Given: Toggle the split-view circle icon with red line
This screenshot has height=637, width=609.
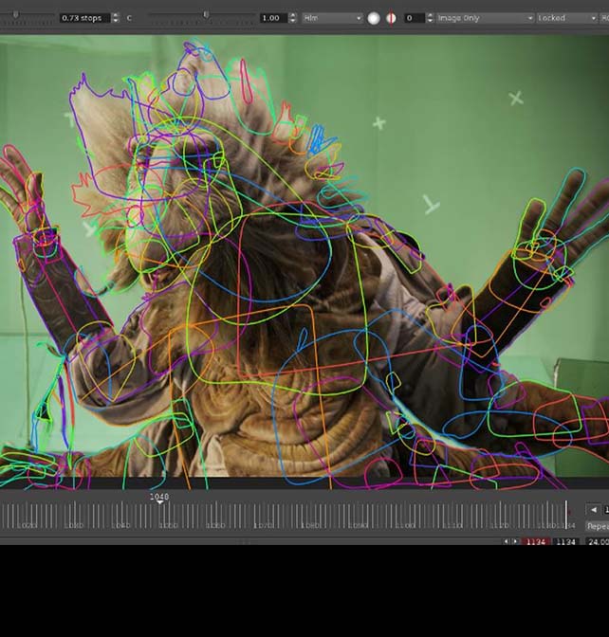Looking at the screenshot, I should click(x=391, y=18).
